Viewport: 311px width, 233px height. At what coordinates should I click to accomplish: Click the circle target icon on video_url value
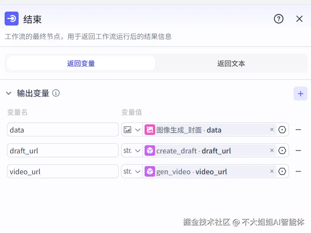pos(282,171)
